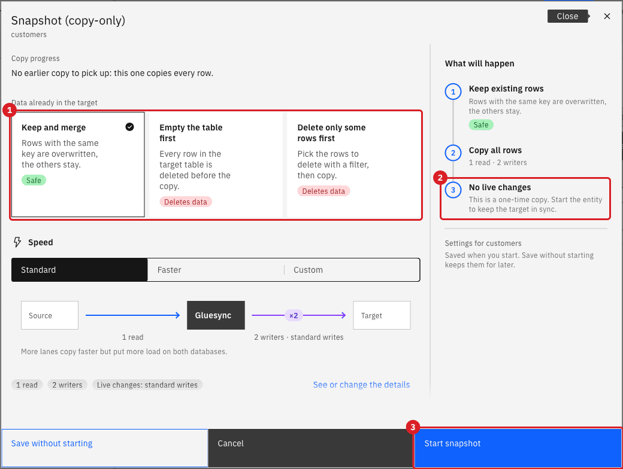Viewport: 623px width, 469px height.
Task: Click the '1 read' label under source arrow
Action: point(133,337)
